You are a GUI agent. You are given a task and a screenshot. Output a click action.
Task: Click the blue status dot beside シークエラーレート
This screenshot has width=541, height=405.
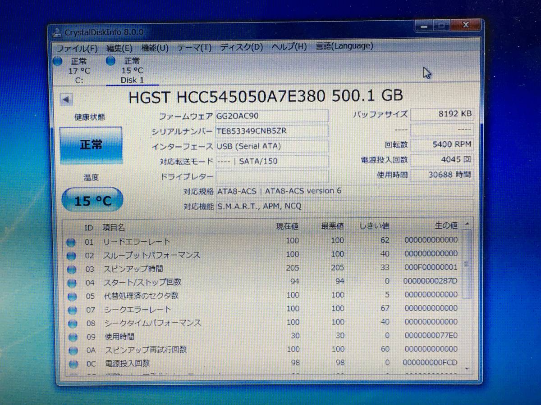[x=71, y=309]
